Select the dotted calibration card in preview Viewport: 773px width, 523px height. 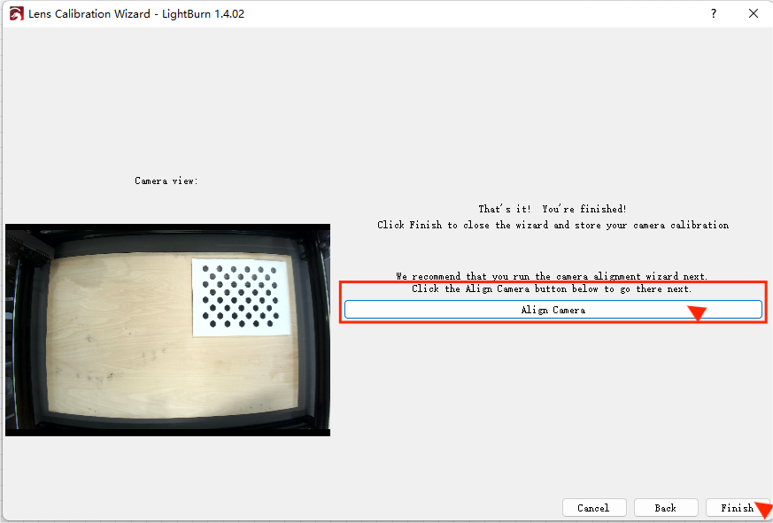[x=241, y=296]
